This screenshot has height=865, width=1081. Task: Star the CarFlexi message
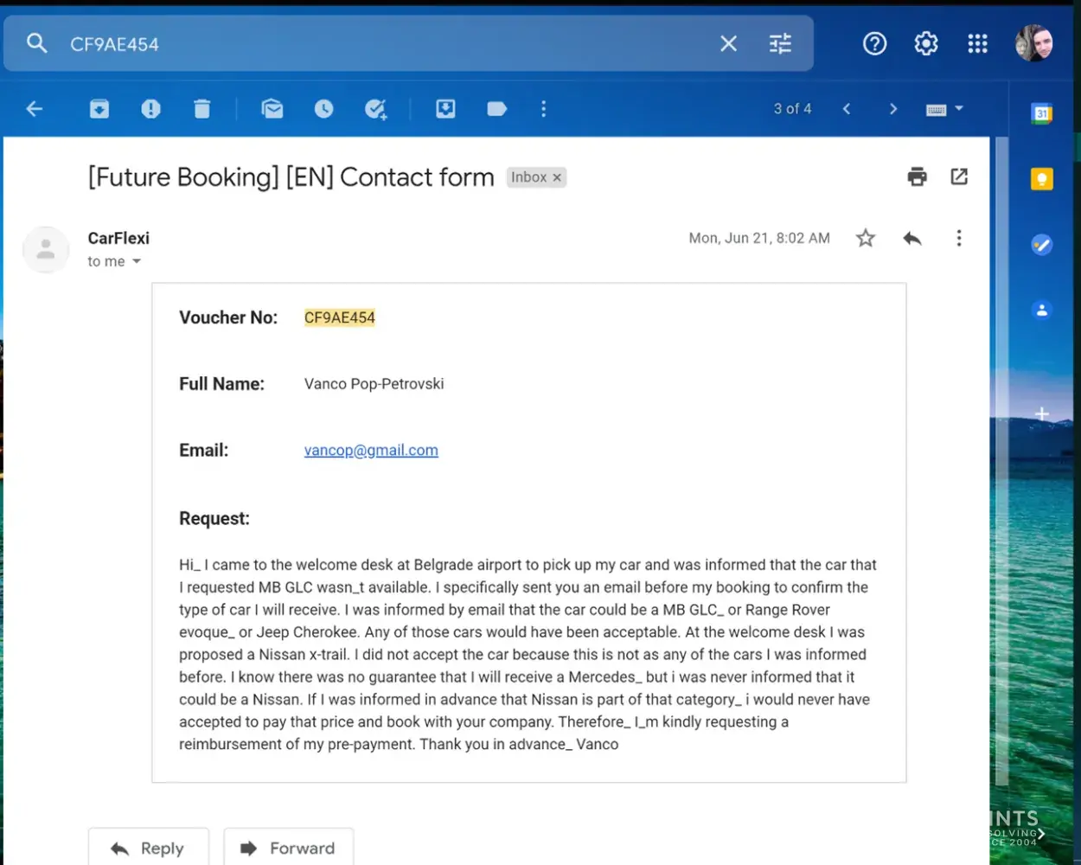pos(866,239)
